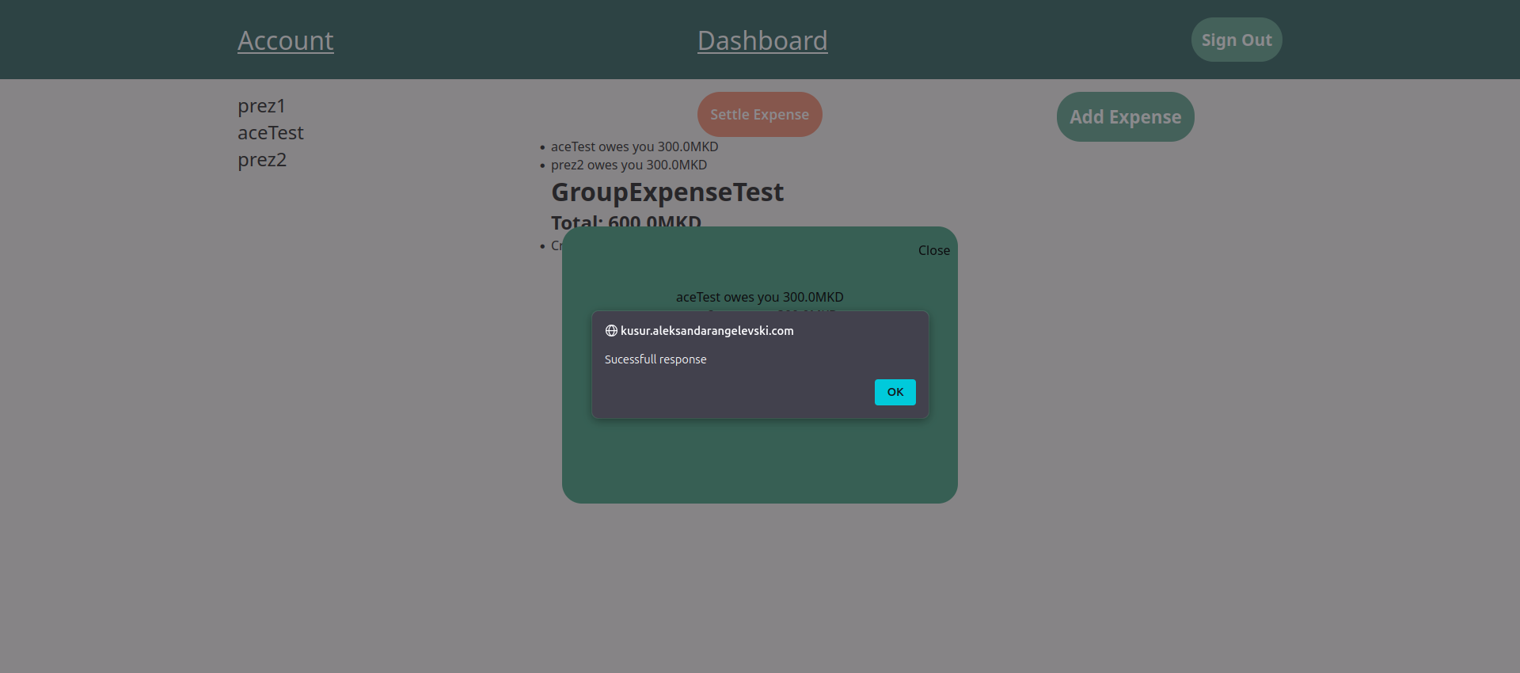Close the green settle modal
The width and height of the screenshot is (1520, 673).
click(x=933, y=250)
